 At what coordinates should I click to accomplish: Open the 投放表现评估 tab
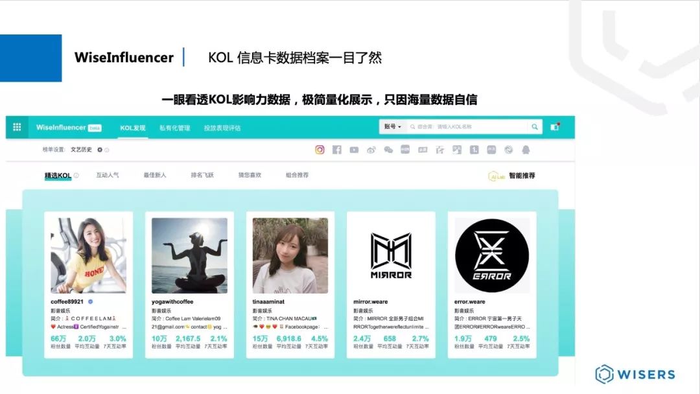pos(222,128)
